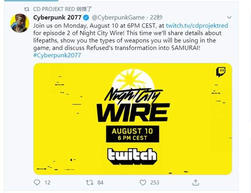Open the #Cyberpunk2077 hashtag
Image resolution: width=251 pixels, height=193 pixels.
click(x=57, y=55)
